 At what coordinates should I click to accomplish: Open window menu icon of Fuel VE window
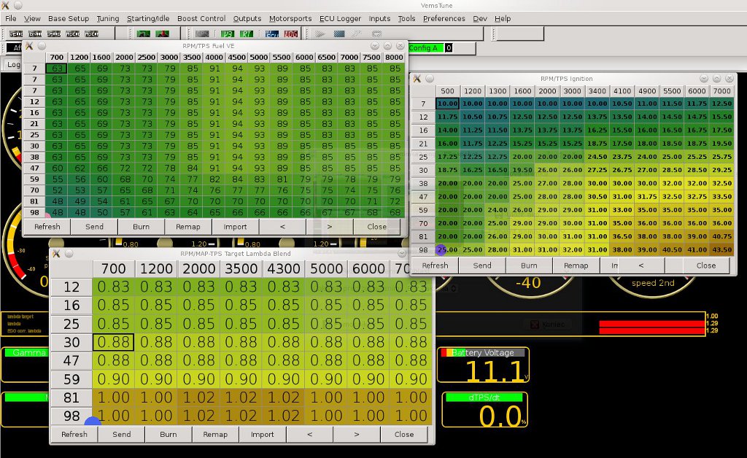pos(29,46)
